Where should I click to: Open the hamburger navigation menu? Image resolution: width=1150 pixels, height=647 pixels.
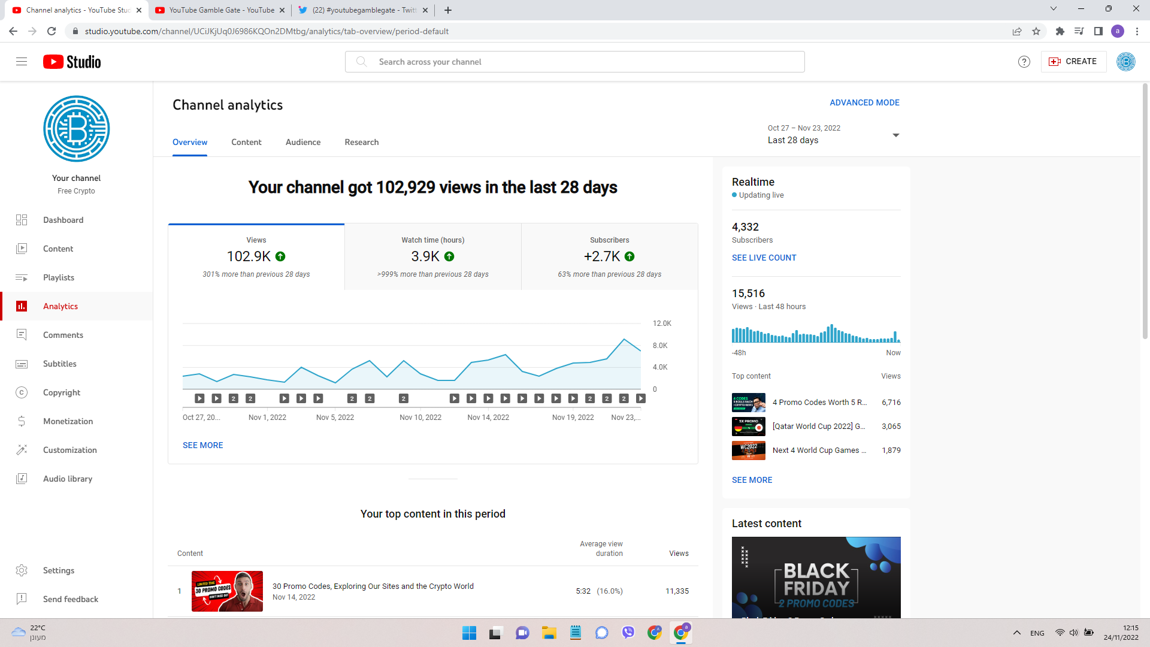pos(22,62)
